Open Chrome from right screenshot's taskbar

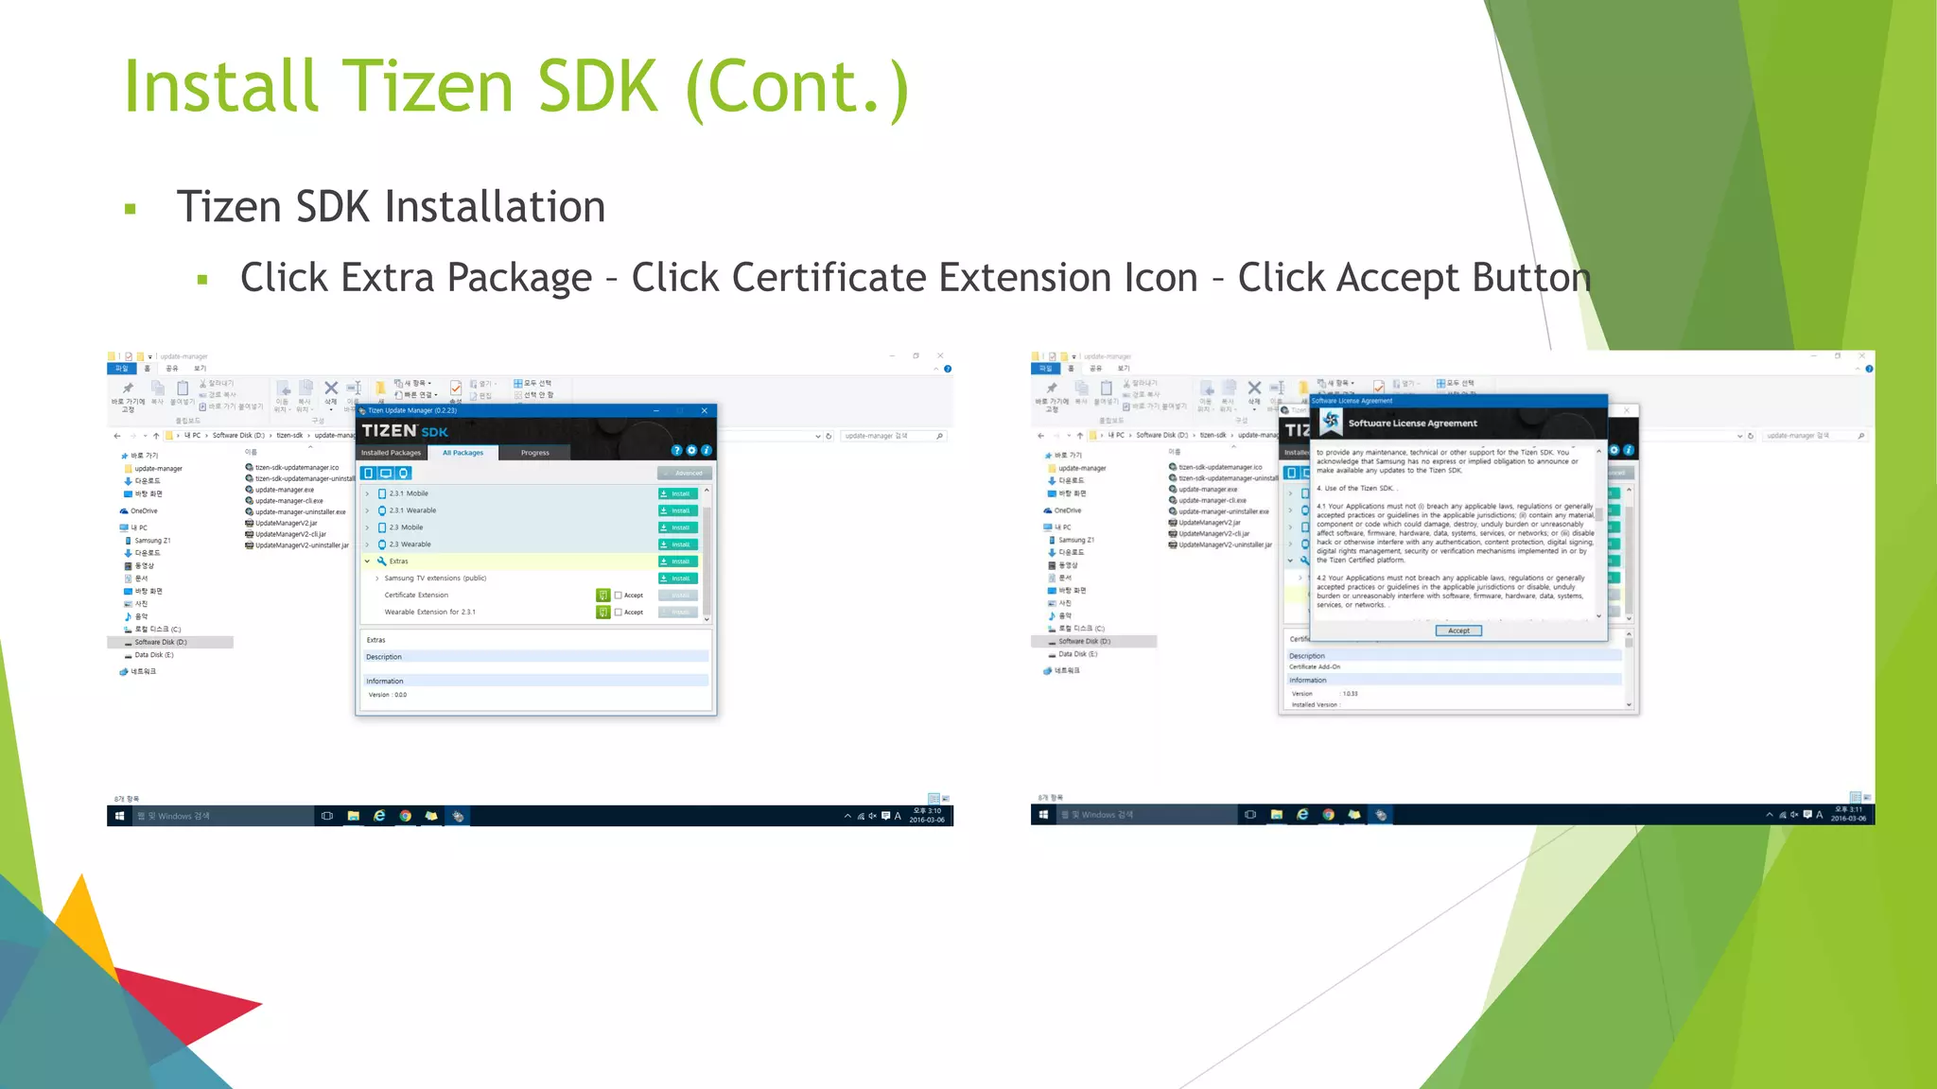1328,815
